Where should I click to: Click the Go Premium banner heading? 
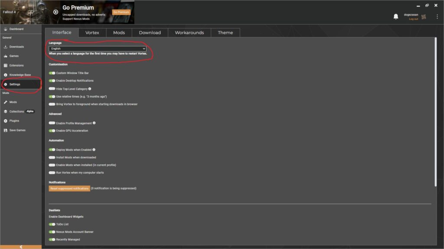78,8
